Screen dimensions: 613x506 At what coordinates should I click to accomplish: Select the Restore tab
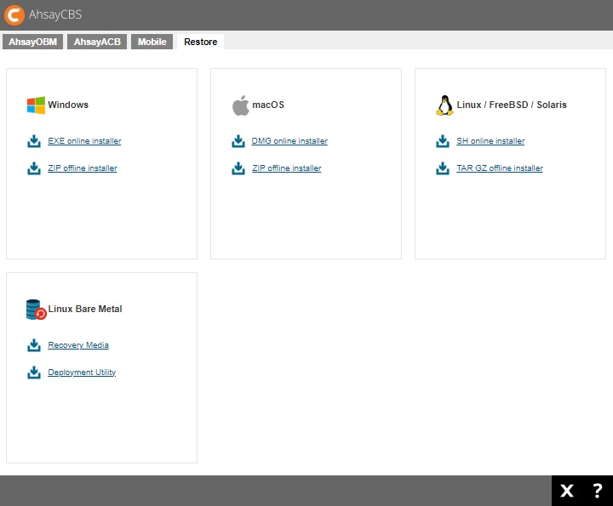click(200, 42)
